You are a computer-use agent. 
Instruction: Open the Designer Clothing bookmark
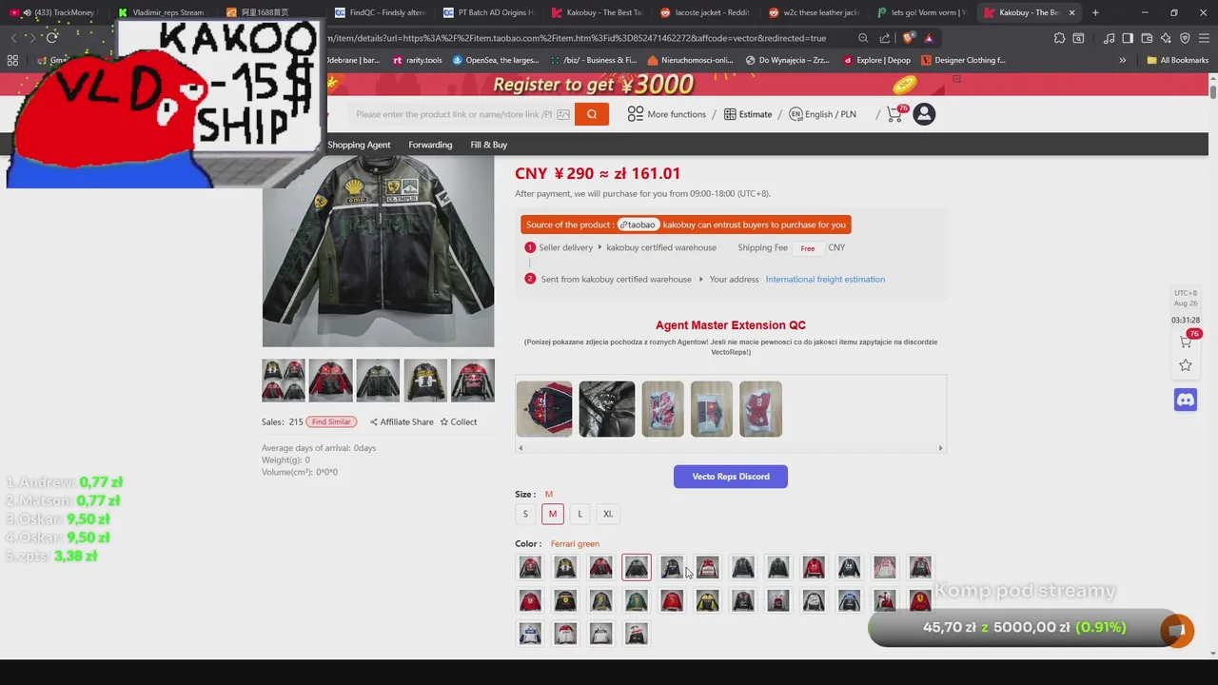click(963, 60)
